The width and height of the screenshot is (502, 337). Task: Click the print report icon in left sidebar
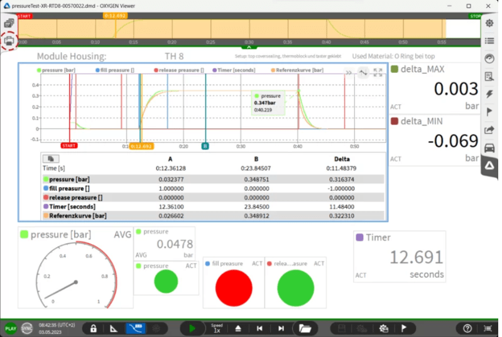tap(9, 40)
